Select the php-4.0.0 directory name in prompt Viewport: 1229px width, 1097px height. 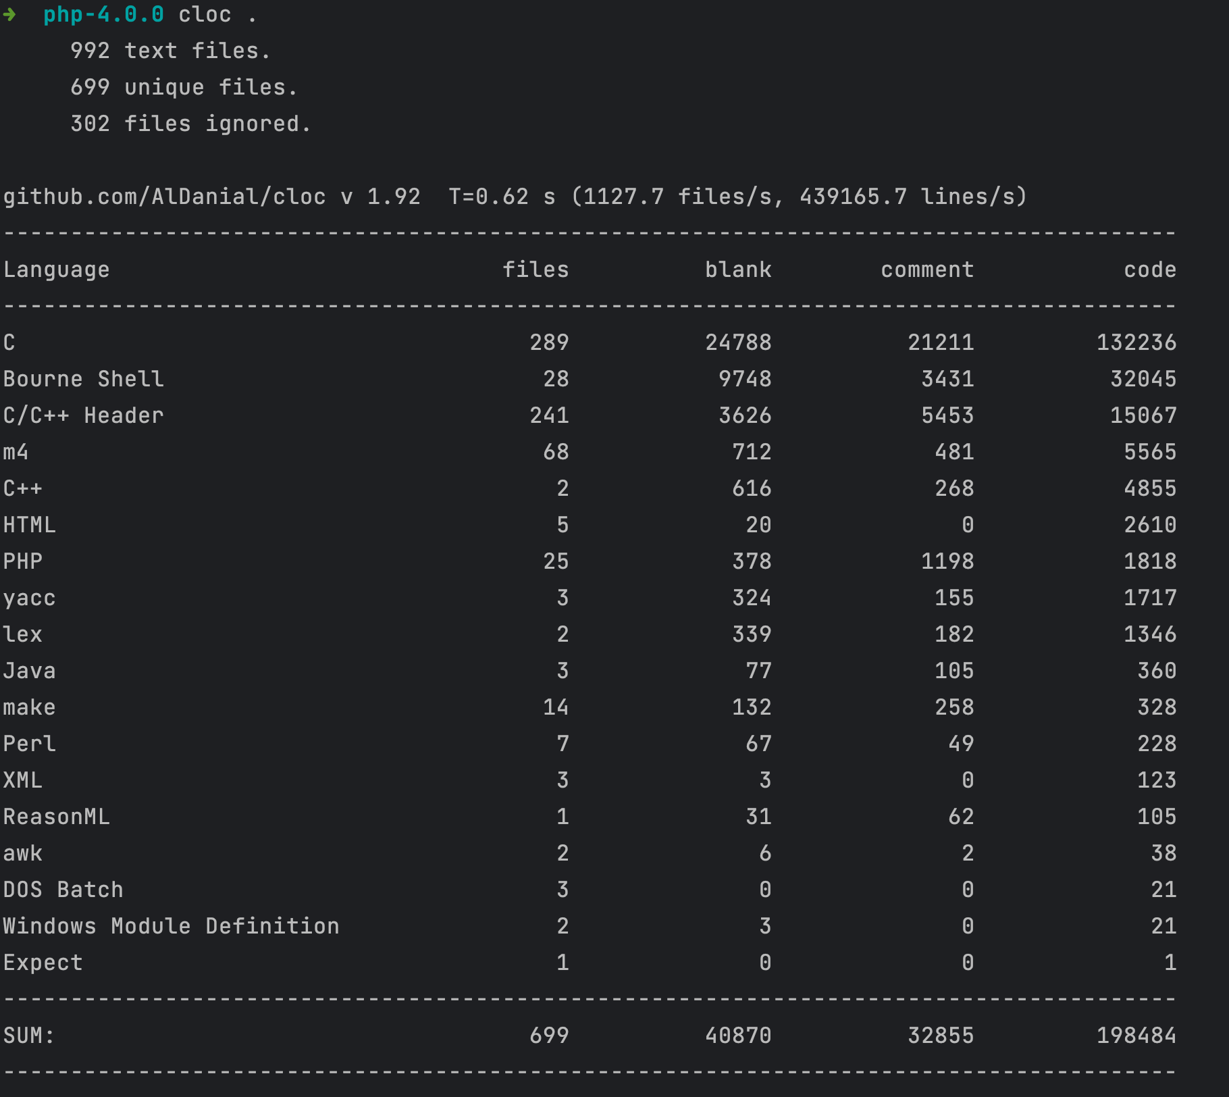[x=103, y=14]
